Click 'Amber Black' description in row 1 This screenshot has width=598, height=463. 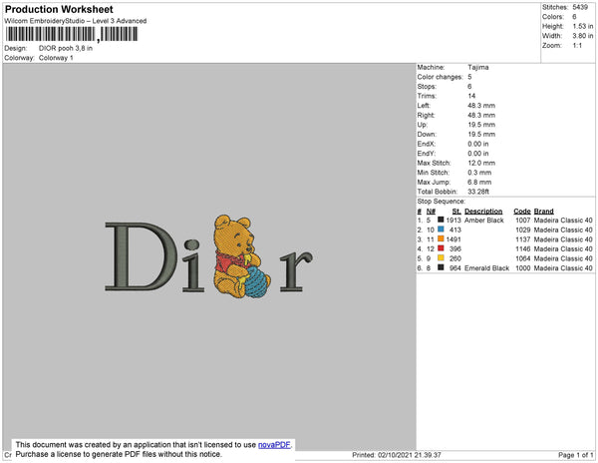(x=484, y=221)
